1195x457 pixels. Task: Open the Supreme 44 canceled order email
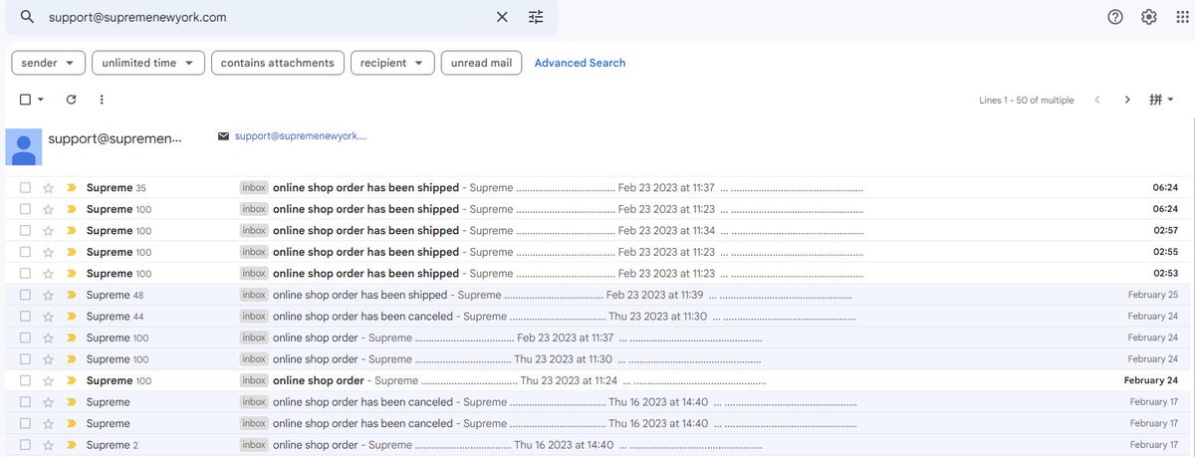pos(597,317)
